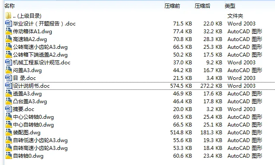Click the AutoCAD icon for 公转箱下端透盖A2.dwg
Viewport: 275px width, 165px height.
[x=9, y=54]
